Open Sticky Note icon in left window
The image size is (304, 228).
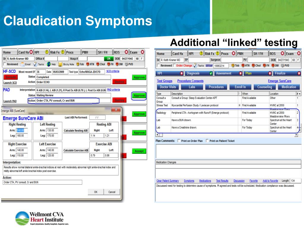tap(60, 64)
